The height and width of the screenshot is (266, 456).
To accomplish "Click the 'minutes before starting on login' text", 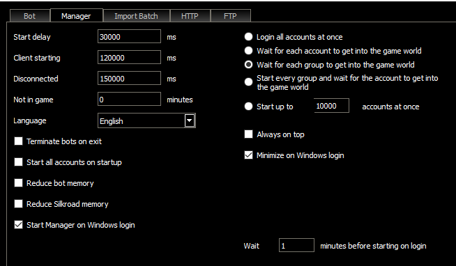I will tap(373, 246).
